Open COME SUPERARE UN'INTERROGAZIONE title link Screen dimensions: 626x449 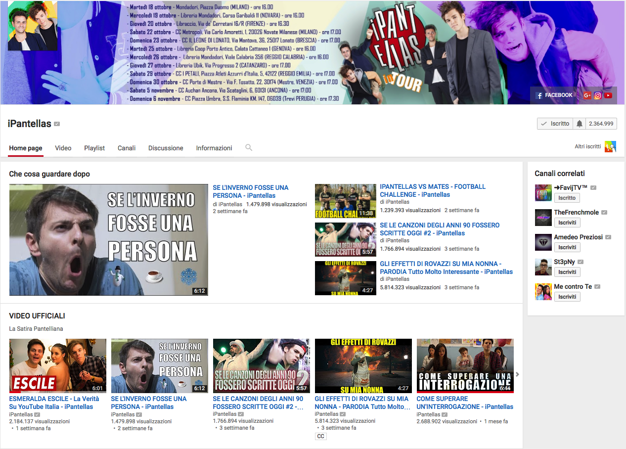(x=465, y=403)
